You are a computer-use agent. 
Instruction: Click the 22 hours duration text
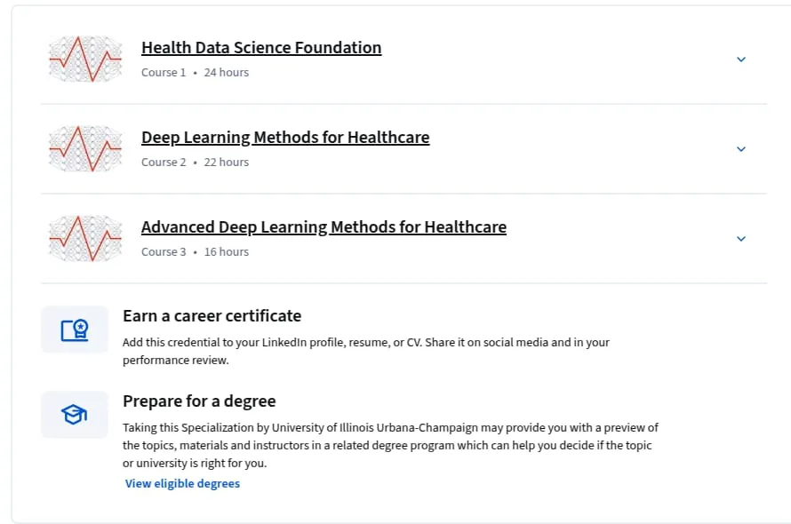(227, 163)
